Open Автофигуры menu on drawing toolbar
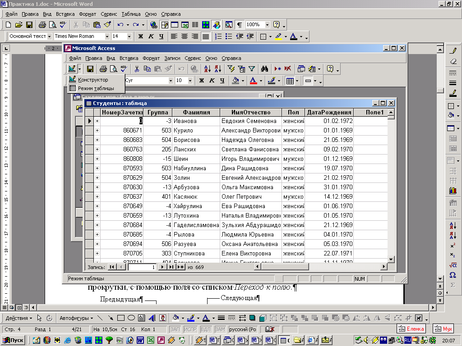This screenshot has height=346, width=462. click(76, 318)
